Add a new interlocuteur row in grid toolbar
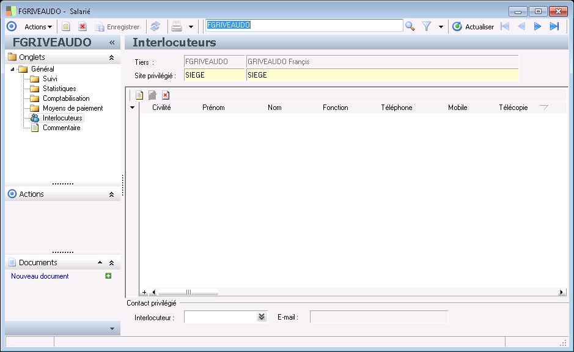 (x=139, y=95)
